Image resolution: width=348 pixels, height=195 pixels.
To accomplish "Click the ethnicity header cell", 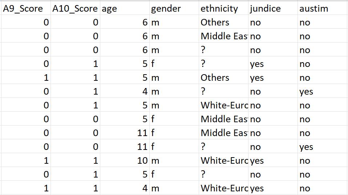I will coord(224,8).
